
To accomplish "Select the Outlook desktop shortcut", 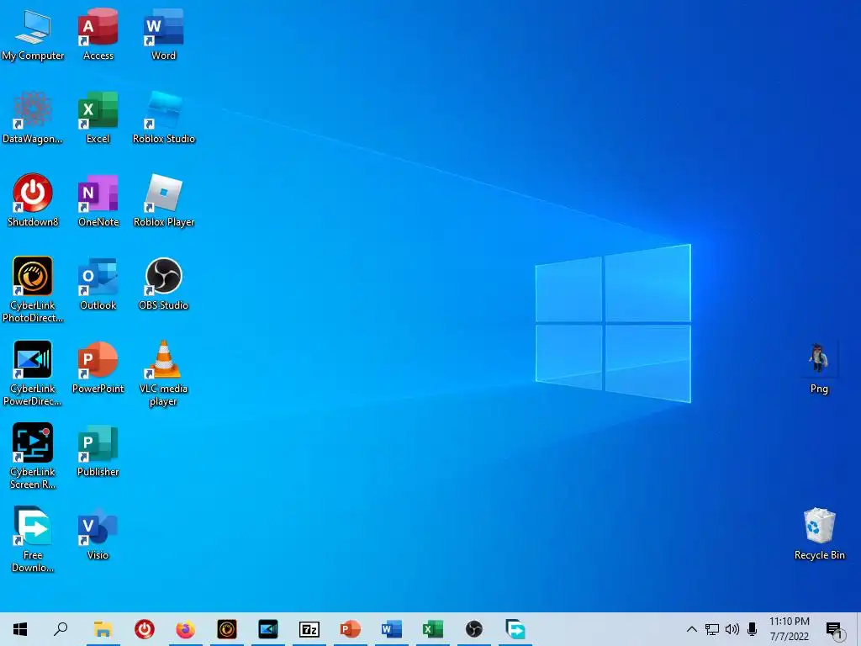I will (98, 284).
